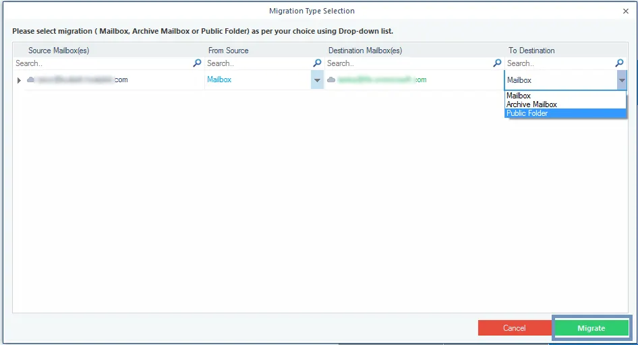Expand the source mailbox row triangle
Image resolution: width=638 pixels, height=345 pixels.
(x=19, y=80)
